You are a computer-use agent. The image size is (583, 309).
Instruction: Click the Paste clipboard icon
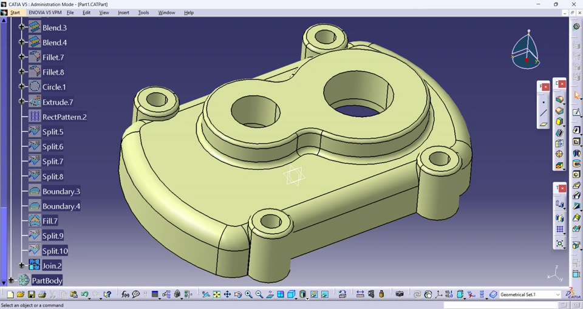73,294
